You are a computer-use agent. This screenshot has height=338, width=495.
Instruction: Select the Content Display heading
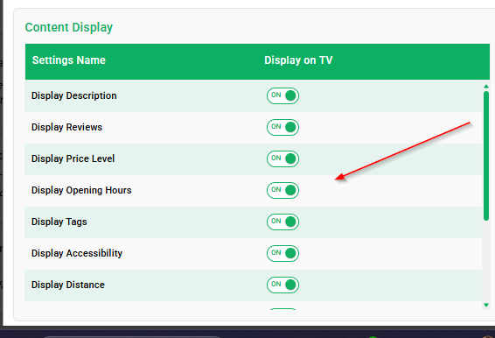pyautogui.click(x=69, y=27)
